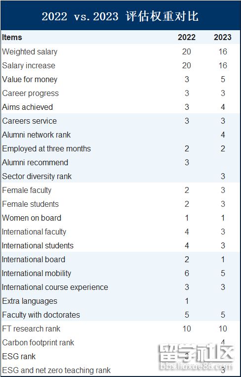The height and width of the screenshot is (377, 241).
Task: Click the Alumni network rank label
Action: click(37, 135)
